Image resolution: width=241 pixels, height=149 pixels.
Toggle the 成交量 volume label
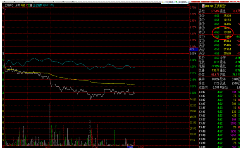(x=29, y=5)
